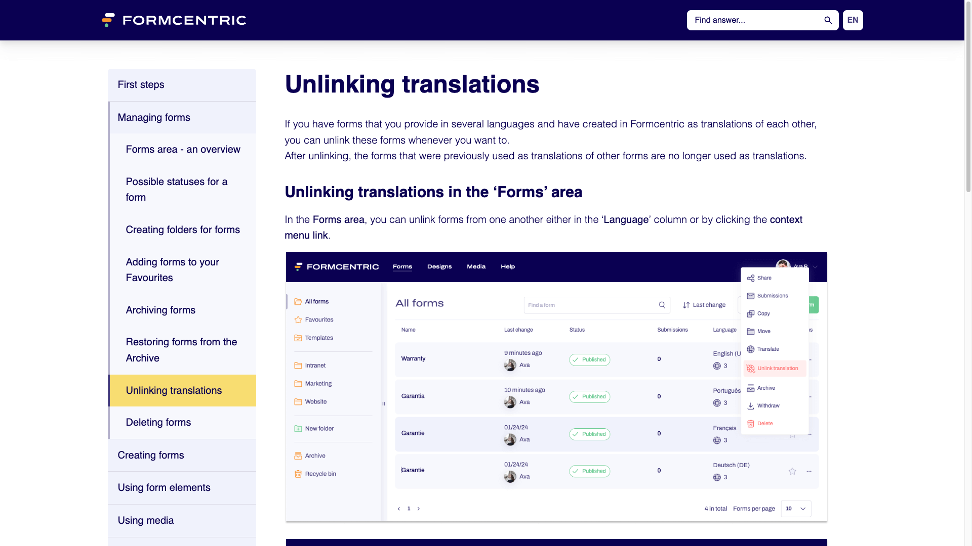Expand the 'Using media' sidebar section
The width and height of the screenshot is (972, 546).
pyautogui.click(x=182, y=521)
